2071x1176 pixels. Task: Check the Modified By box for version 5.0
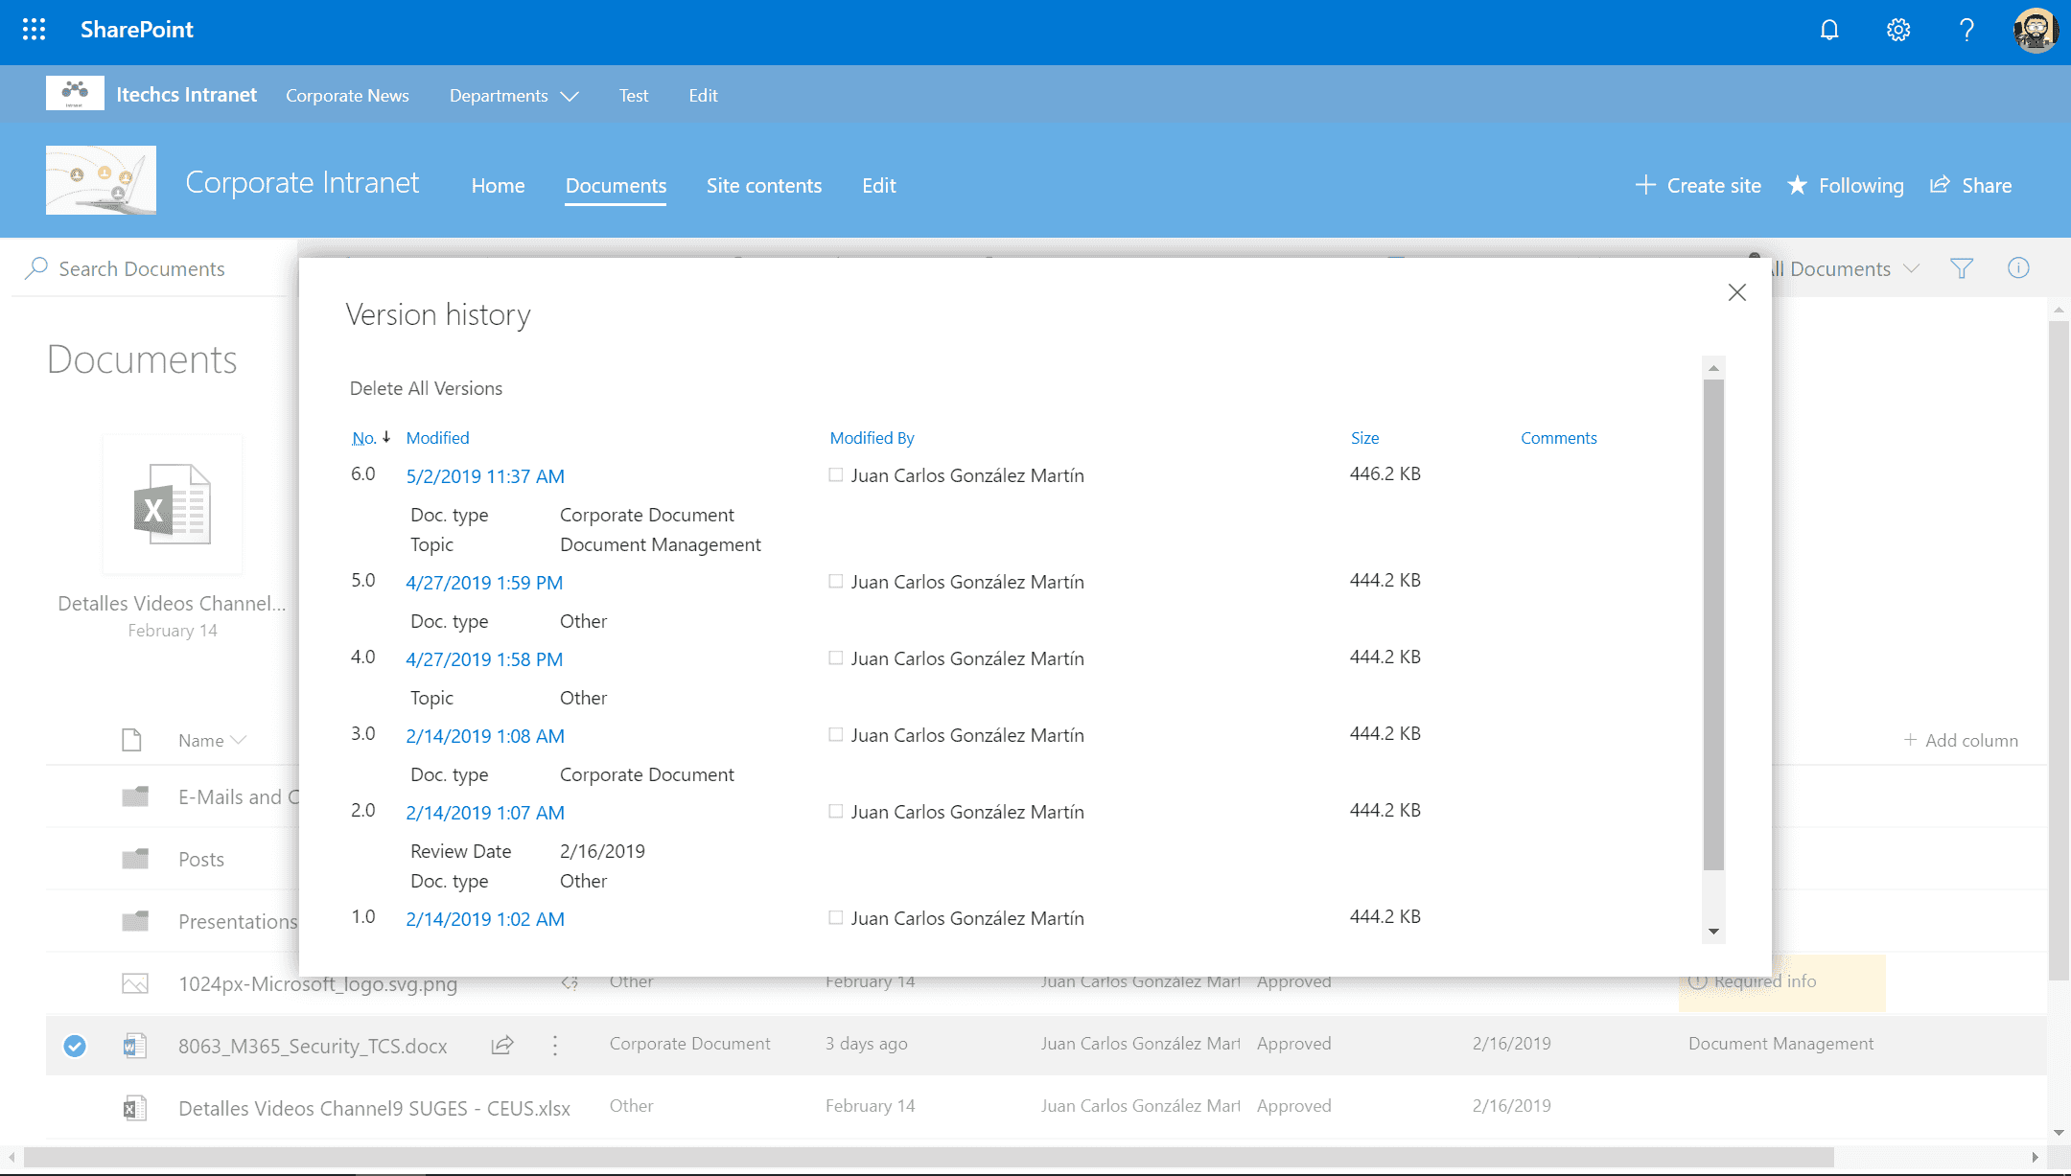pos(836,581)
